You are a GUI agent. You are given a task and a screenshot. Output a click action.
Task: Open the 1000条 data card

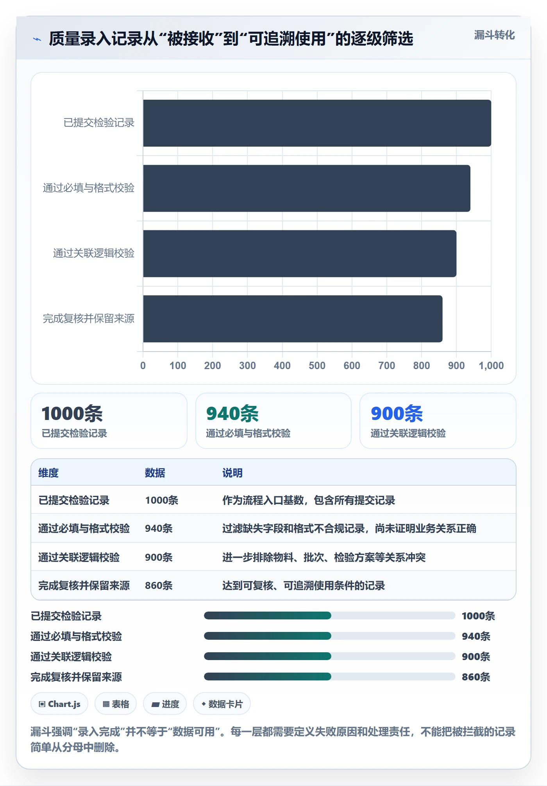[x=109, y=421]
